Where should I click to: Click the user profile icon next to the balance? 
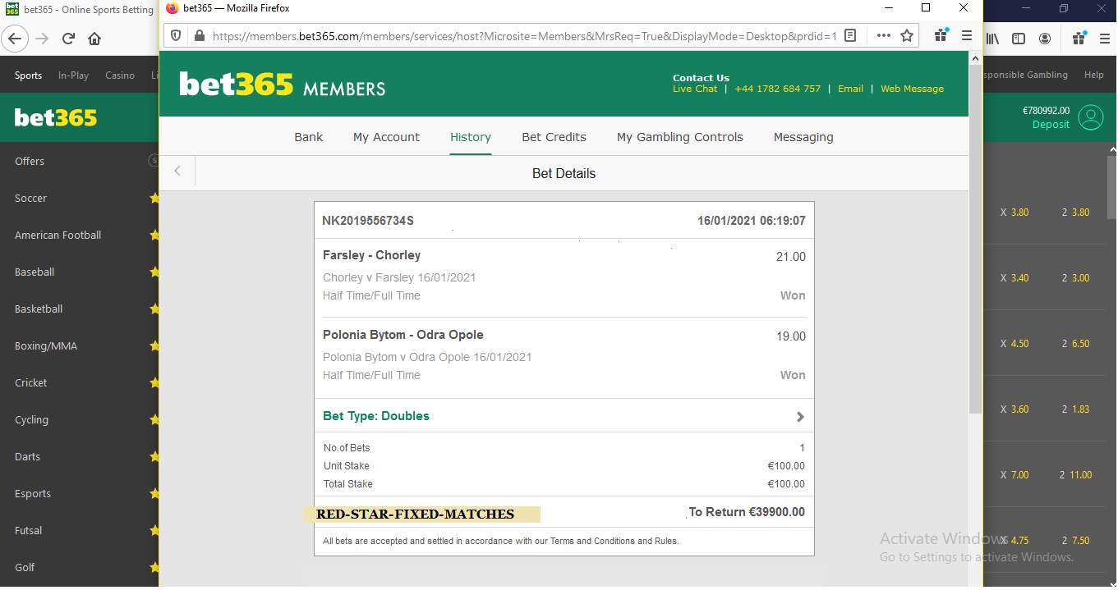tap(1091, 117)
